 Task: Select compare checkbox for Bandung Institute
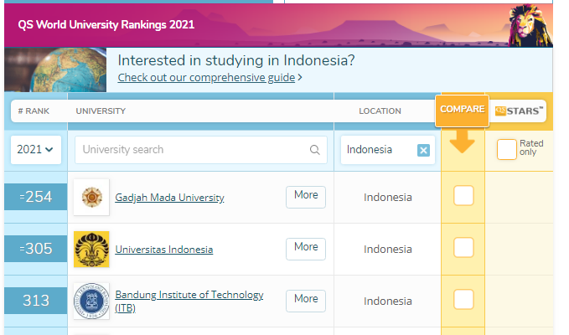point(463,299)
